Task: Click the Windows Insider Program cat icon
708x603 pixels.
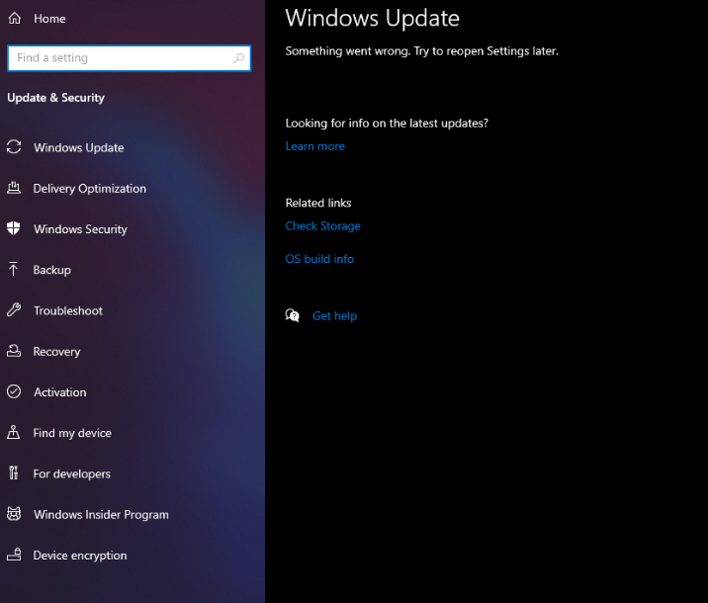Action: 14,514
